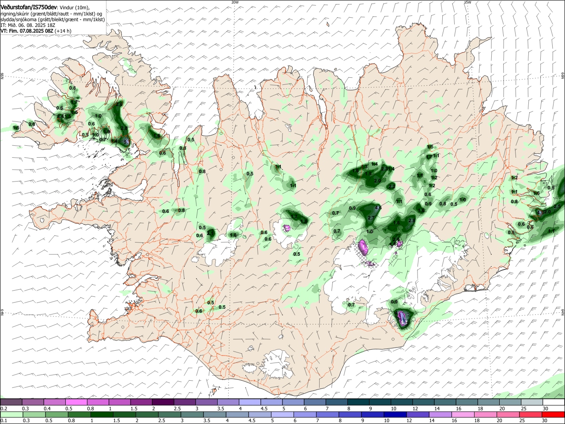Click the 0.2 label on the upper legend row
This screenshot has height=424, width=565.
point(4,409)
